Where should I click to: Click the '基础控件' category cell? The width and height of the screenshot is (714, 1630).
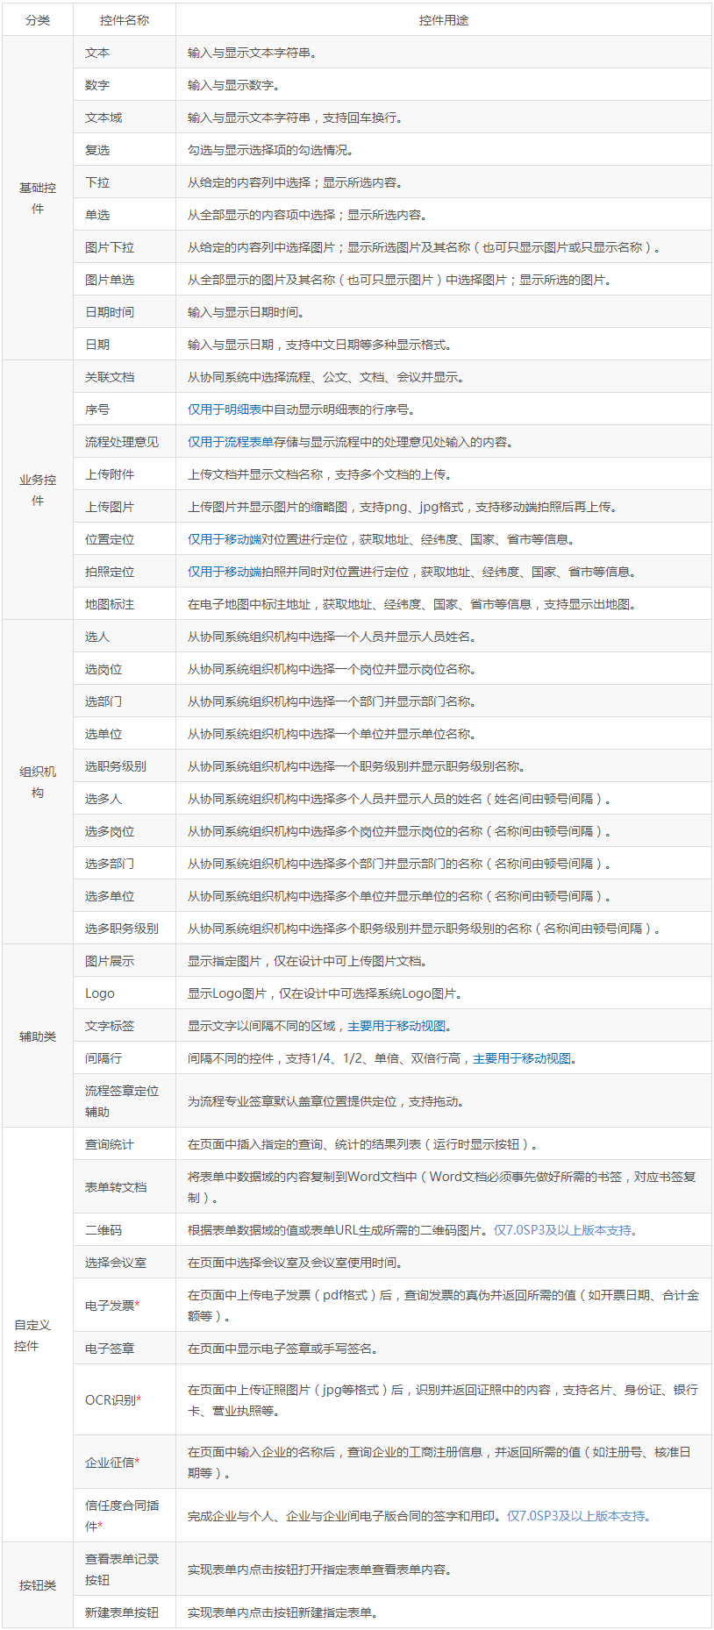(38, 198)
